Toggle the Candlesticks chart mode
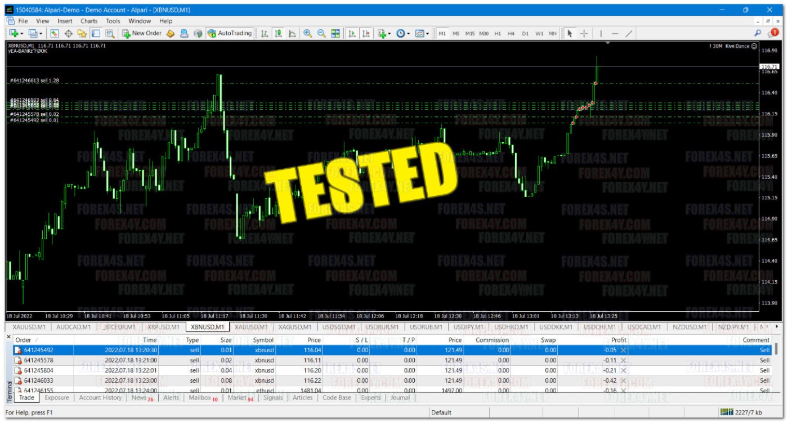The width and height of the screenshot is (788, 422). point(278,34)
